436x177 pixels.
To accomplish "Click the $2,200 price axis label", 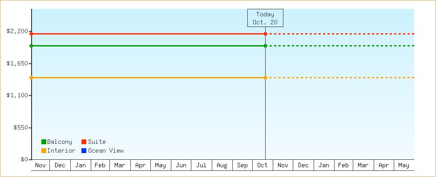I will (x=17, y=31).
